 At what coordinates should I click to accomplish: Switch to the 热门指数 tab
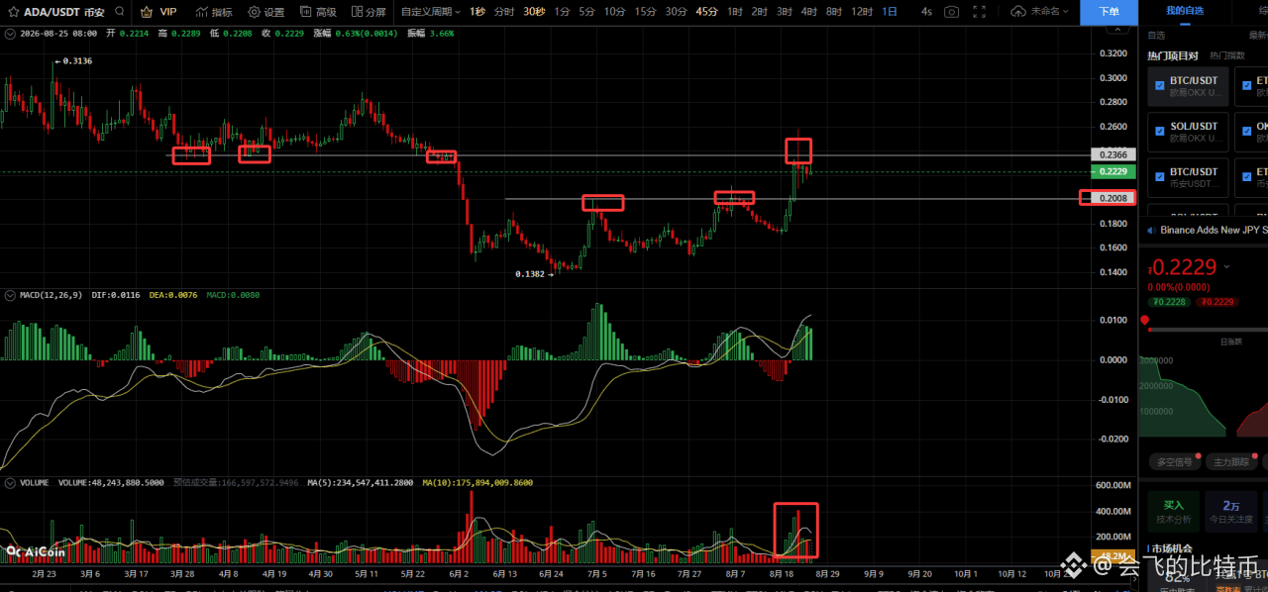coord(1227,56)
